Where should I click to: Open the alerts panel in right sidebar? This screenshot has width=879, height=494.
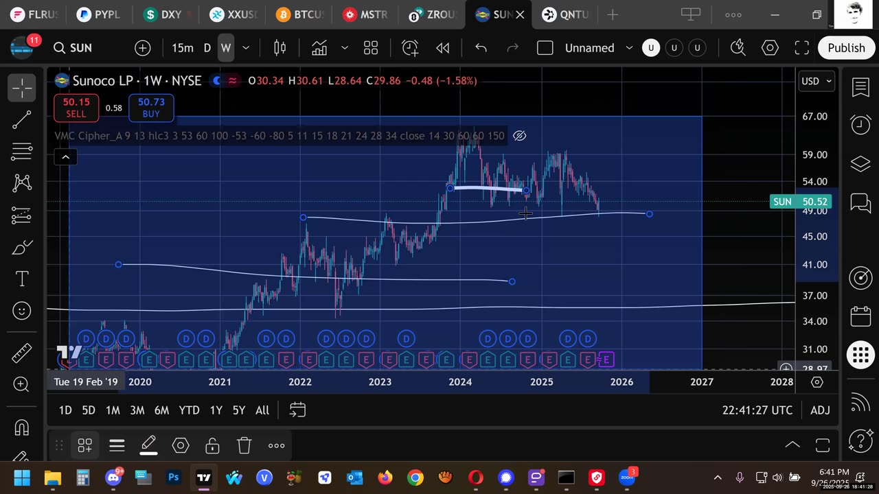860,124
